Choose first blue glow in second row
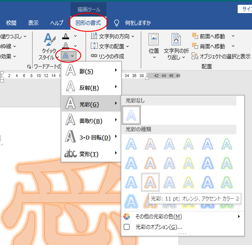This screenshot has height=245, width=252. (131, 163)
